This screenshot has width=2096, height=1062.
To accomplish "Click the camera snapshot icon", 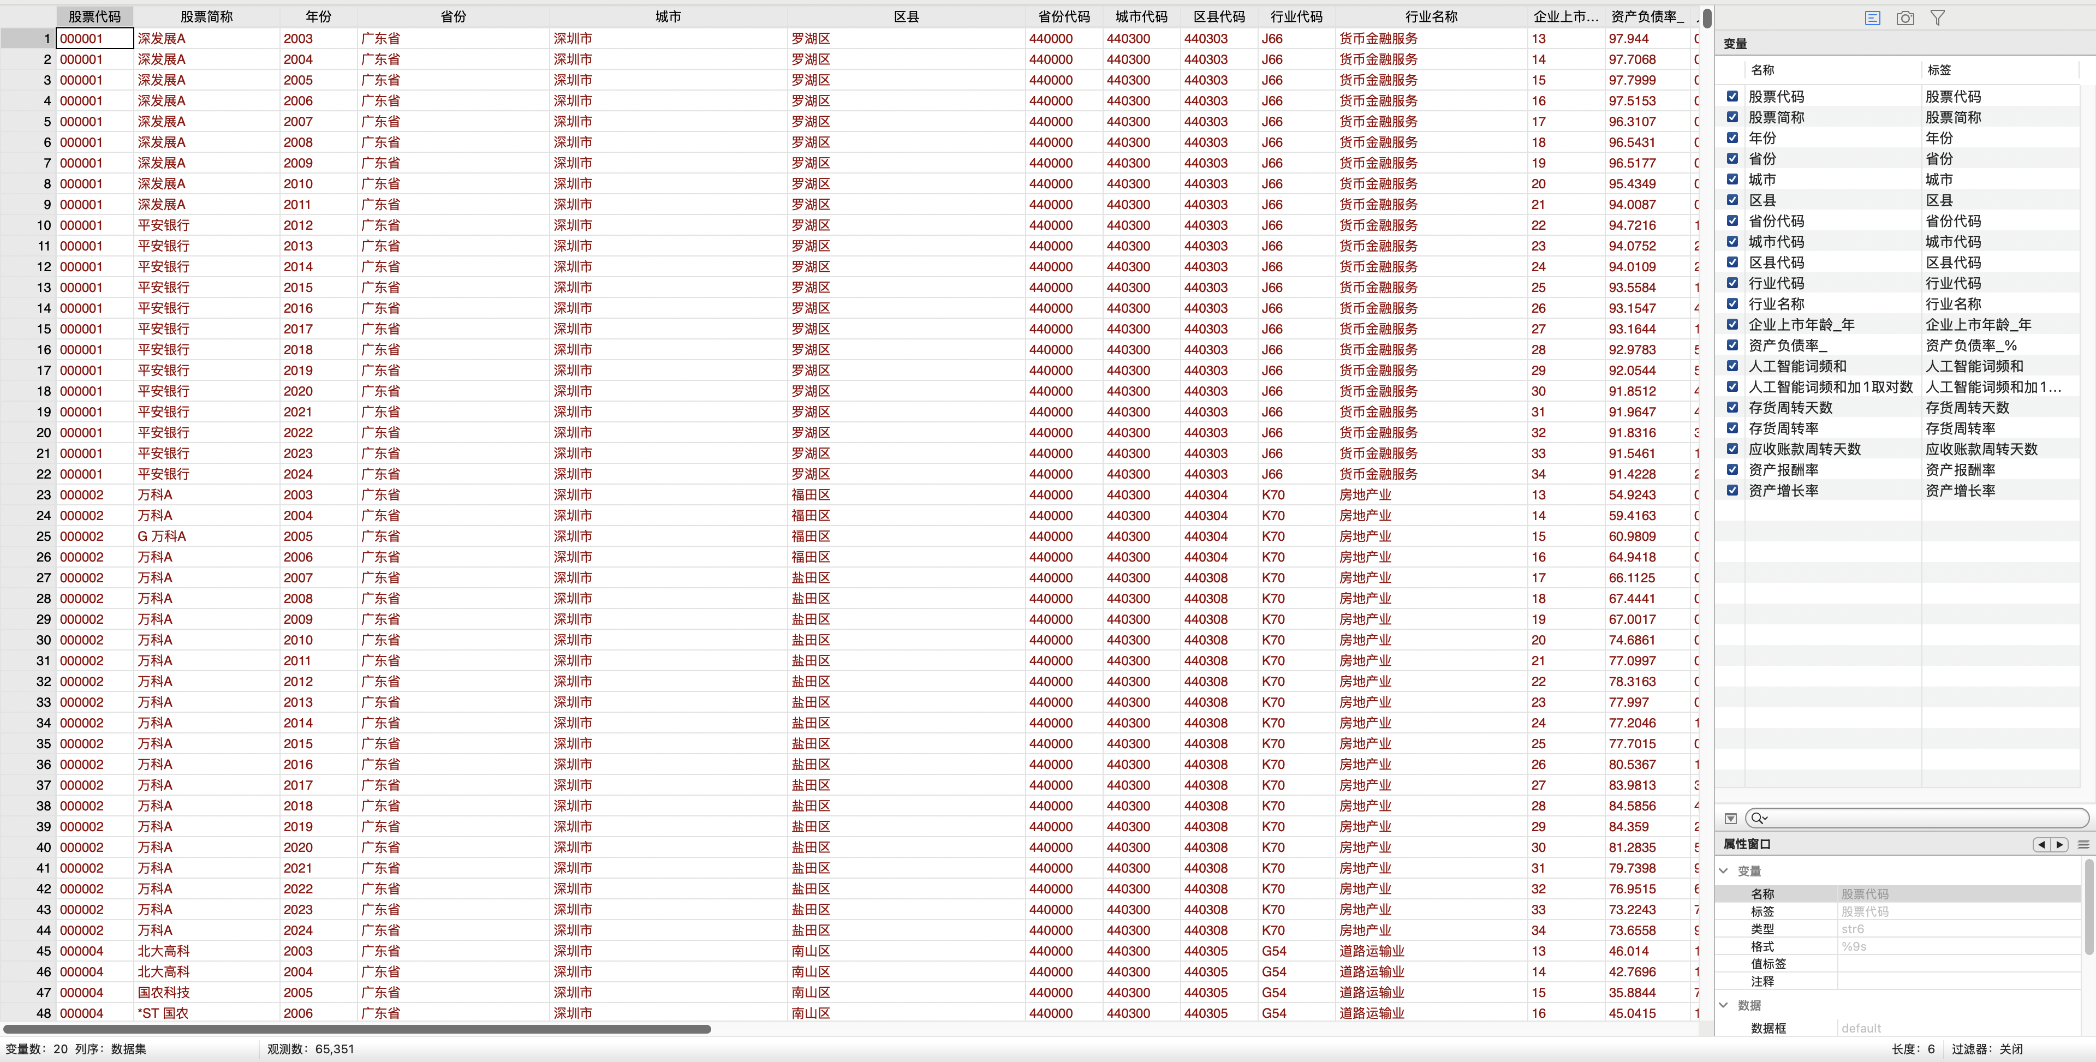I will pos(1905,18).
